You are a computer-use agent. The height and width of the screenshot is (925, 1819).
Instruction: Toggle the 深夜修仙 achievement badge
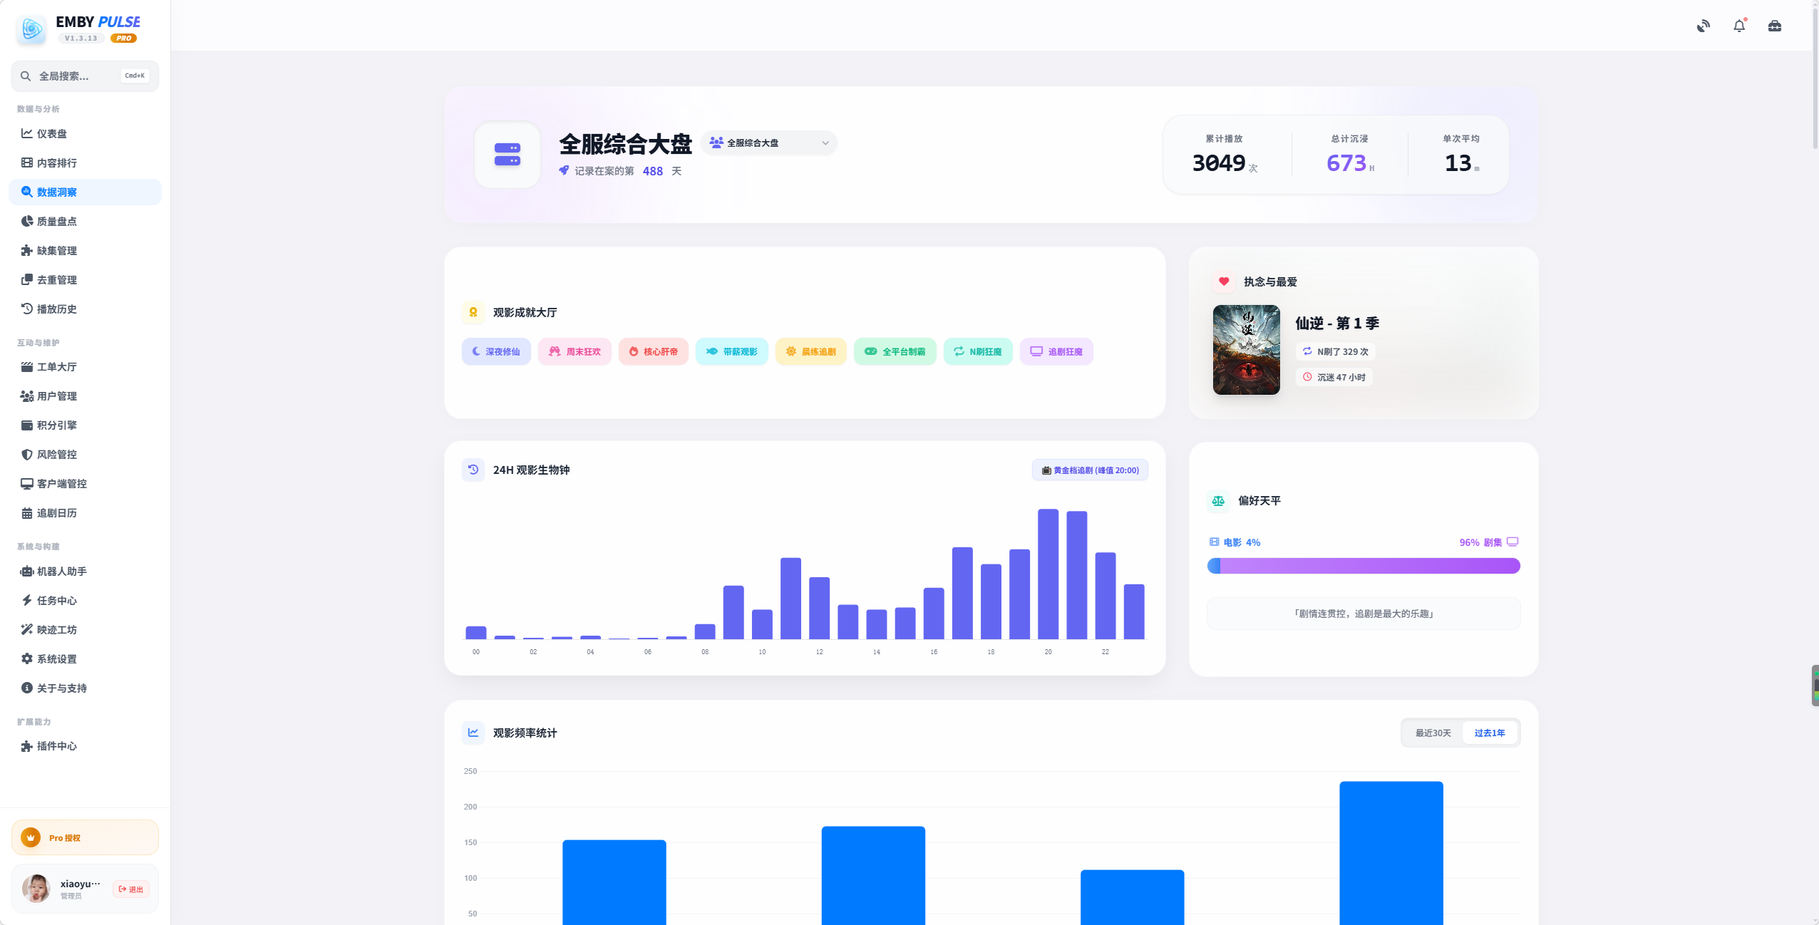496,351
